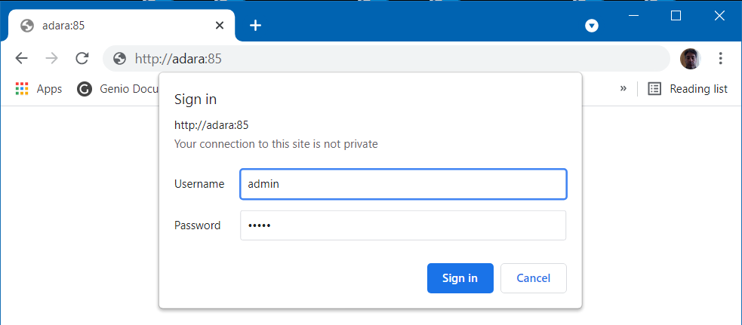Go back with the browser back arrow
This screenshot has height=325, width=742.
tap(21, 58)
